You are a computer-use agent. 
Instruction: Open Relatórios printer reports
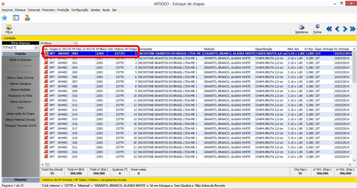pyautogui.click(x=301, y=29)
